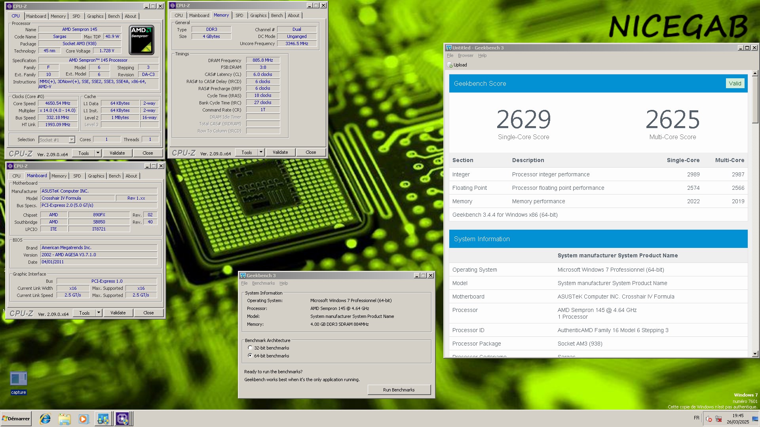
Task: Click the AMD Sempron logo in CPU-Z
Action: point(141,40)
